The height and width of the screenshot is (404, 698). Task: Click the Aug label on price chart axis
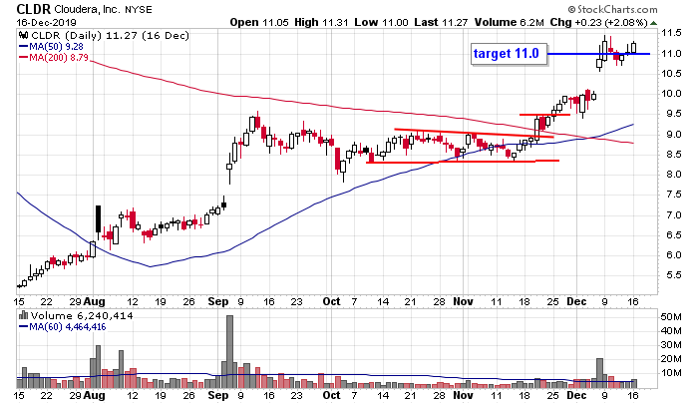point(94,301)
